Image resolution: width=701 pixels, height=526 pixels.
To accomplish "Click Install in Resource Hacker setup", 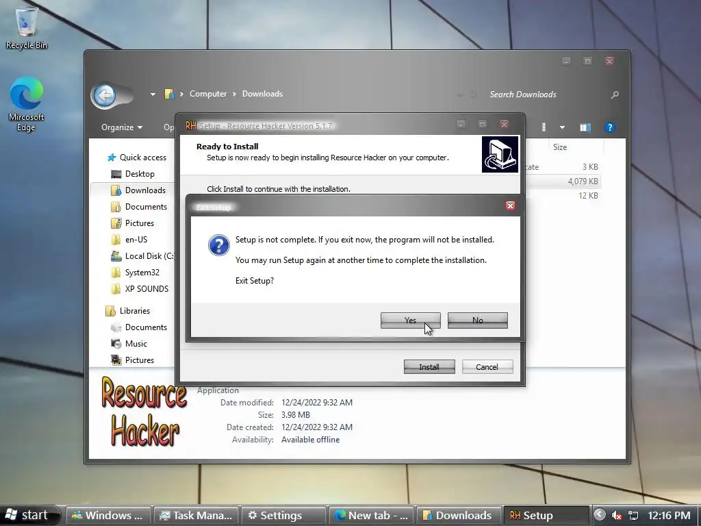I will click(x=429, y=367).
